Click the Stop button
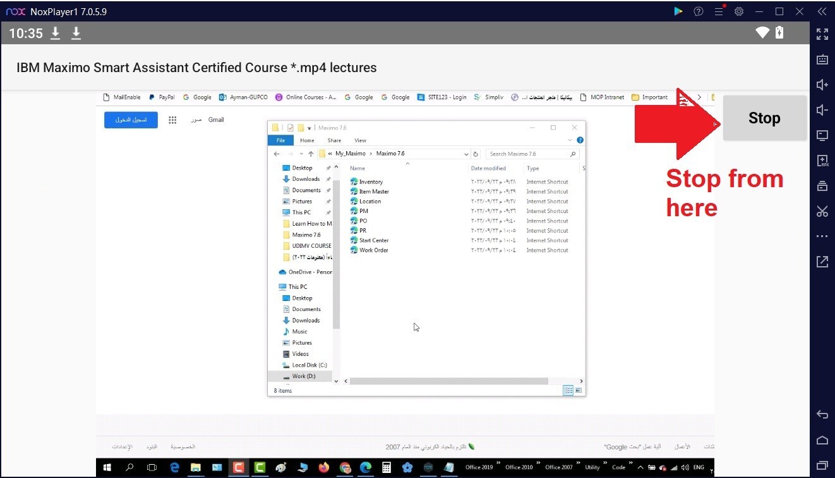This screenshot has width=835, height=478. click(x=764, y=118)
